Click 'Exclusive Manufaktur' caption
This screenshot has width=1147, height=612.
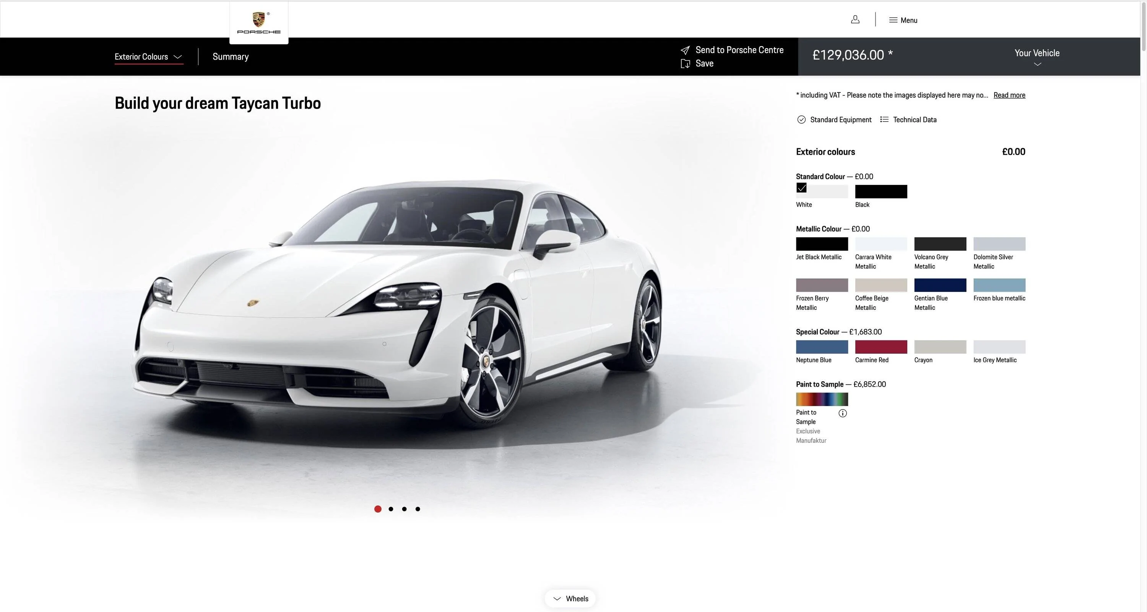(x=811, y=436)
